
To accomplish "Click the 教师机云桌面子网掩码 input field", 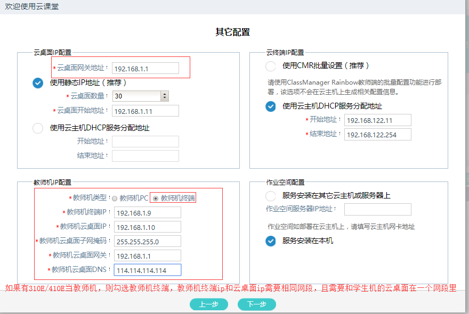I will click(147, 242).
